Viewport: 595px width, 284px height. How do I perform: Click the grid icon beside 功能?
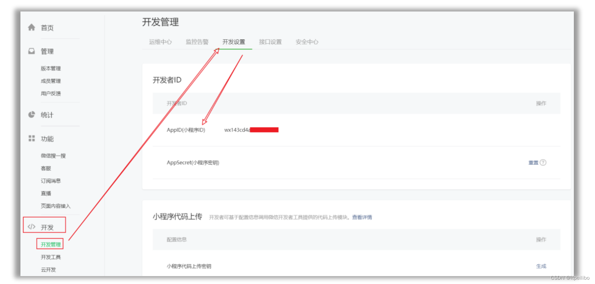click(32, 138)
